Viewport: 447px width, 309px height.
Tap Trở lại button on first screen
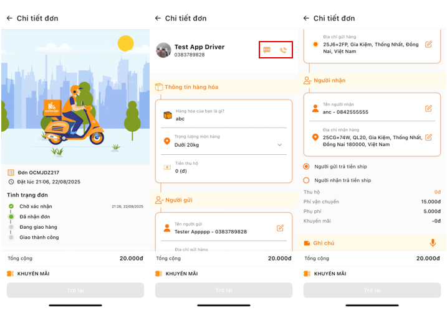tap(75, 290)
